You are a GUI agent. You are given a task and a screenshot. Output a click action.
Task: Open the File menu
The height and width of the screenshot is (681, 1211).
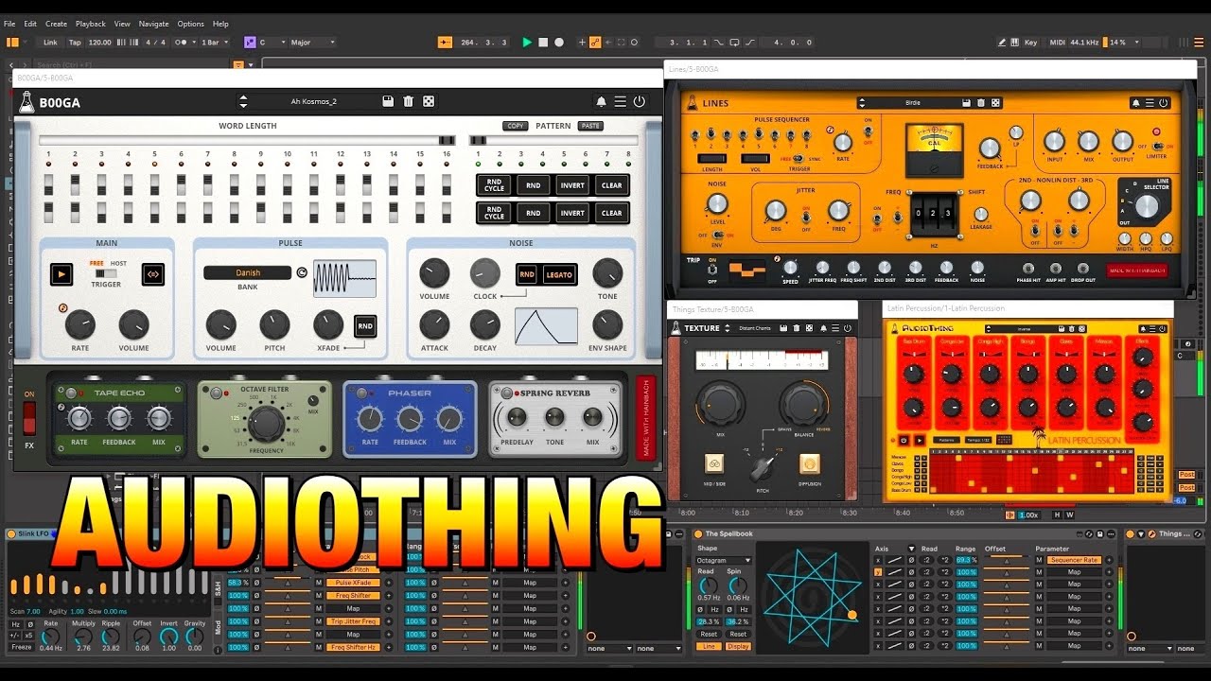tap(9, 24)
